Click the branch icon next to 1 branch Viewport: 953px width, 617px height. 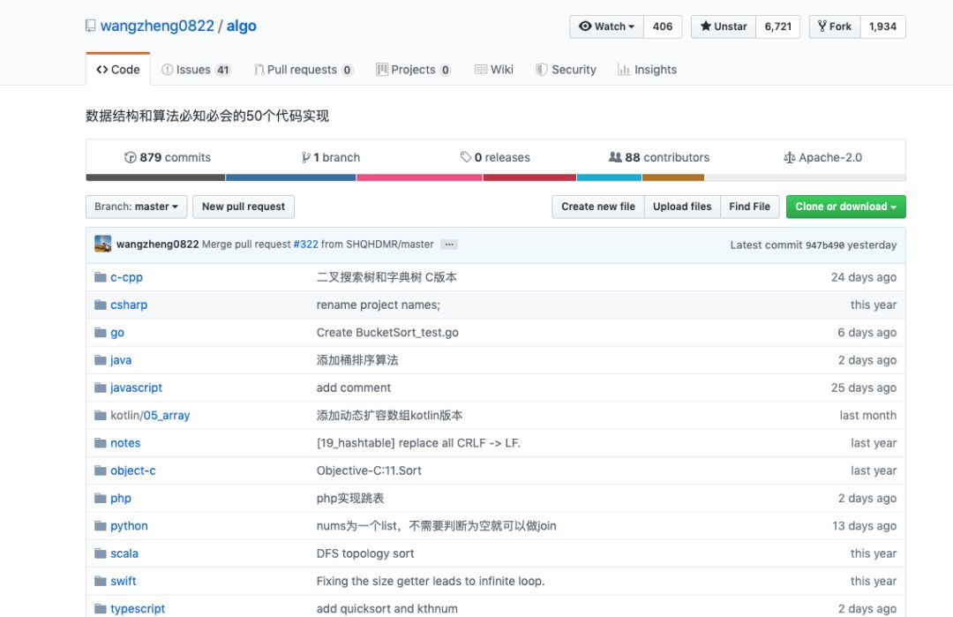coord(304,157)
